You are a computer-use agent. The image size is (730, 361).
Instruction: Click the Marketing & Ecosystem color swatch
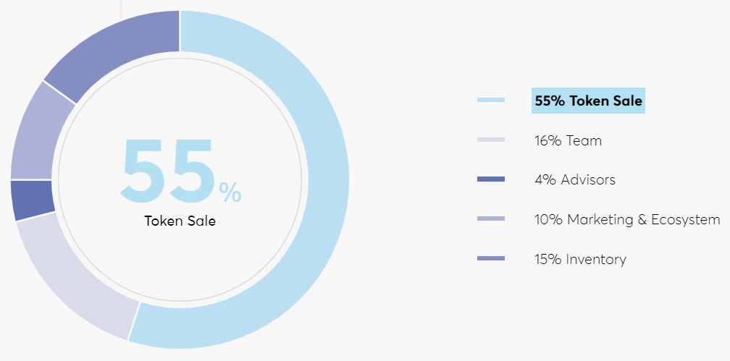tap(491, 219)
